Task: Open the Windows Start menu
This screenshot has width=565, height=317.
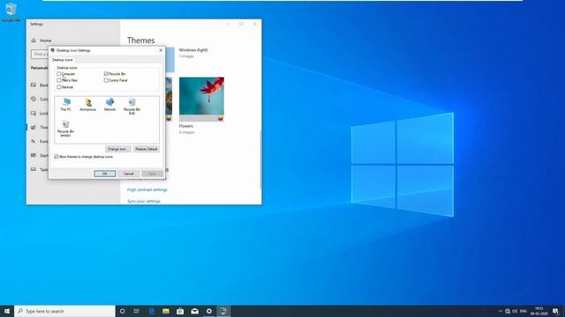Action: coord(7,311)
